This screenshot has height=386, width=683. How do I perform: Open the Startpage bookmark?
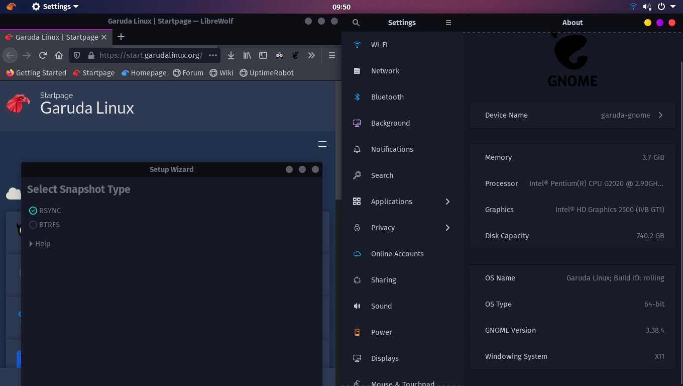click(93, 73)
